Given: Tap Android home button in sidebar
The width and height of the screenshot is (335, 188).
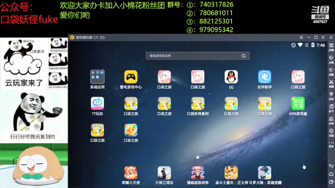Looking at the screenshot, I should point(331,174).
